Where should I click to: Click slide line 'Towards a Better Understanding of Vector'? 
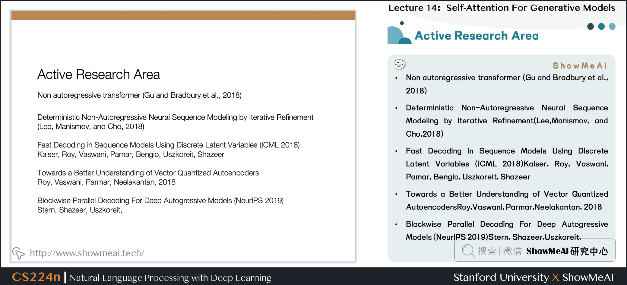148,173
